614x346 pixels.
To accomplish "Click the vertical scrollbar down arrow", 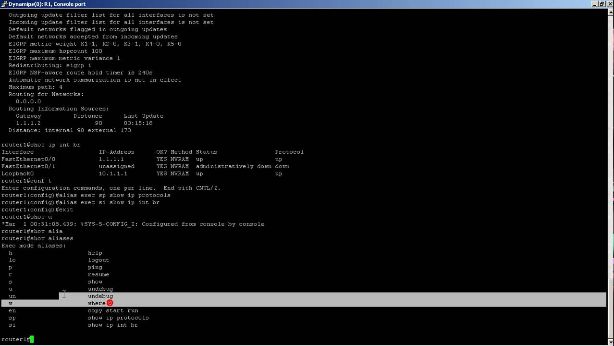I will coord(610,342).
